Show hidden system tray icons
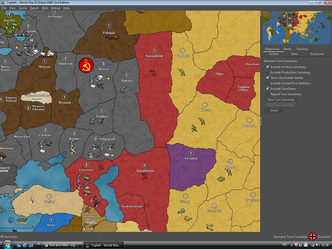Viewport: 332px width, 249px height. pos(291,245)
